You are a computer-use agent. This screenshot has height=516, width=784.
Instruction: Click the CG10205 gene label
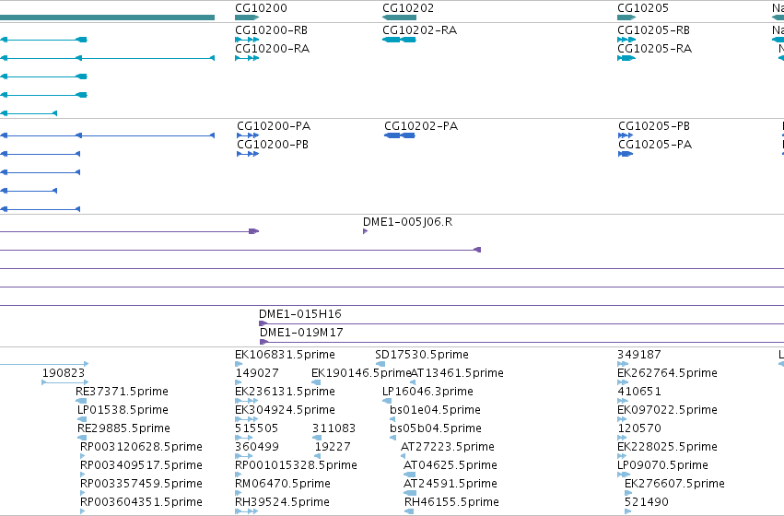coord(643,8)
